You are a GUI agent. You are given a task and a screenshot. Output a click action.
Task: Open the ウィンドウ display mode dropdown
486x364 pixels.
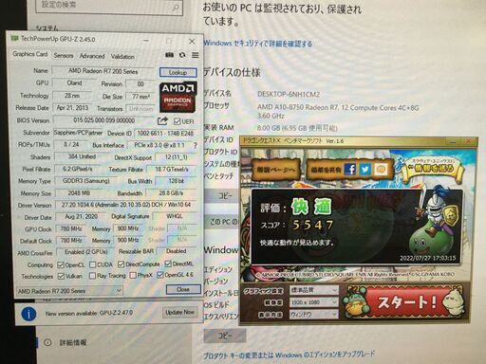(x=314, y=315)
